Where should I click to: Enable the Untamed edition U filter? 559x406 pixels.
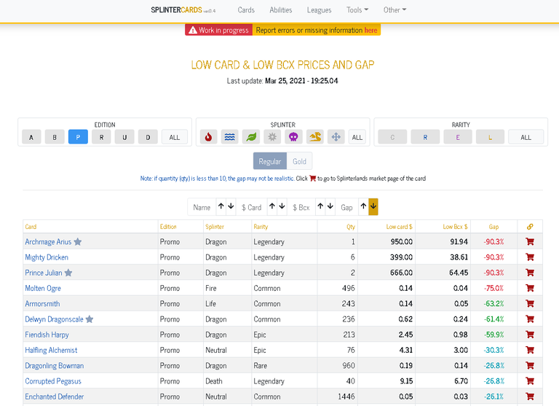click(x=124, y=137)
